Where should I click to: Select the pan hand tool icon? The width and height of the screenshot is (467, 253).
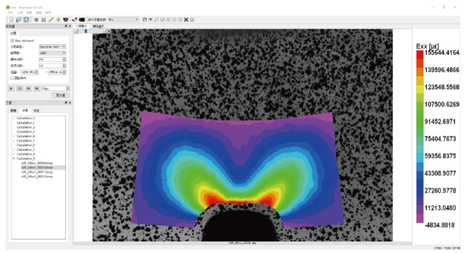pyautogui.click(x=145, y=19)
